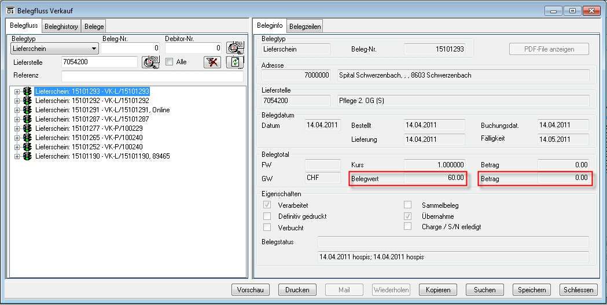Toggle the Definitiv gedruckt checkbox
Viewport: 607px width, 305px height.
pyautogui.click(x=267, y=216)
